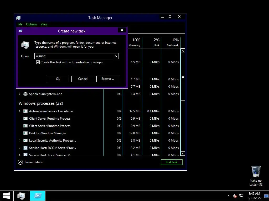
Task: Close the Create new task dialog
Action: [122, 30]
